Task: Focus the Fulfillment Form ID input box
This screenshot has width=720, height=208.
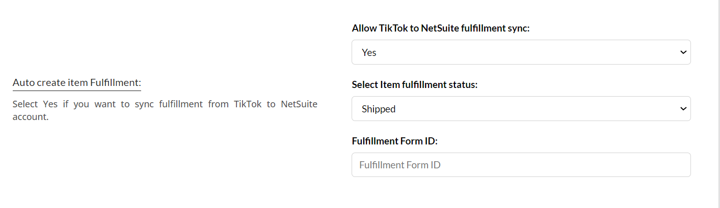Action: pos(521,165)
